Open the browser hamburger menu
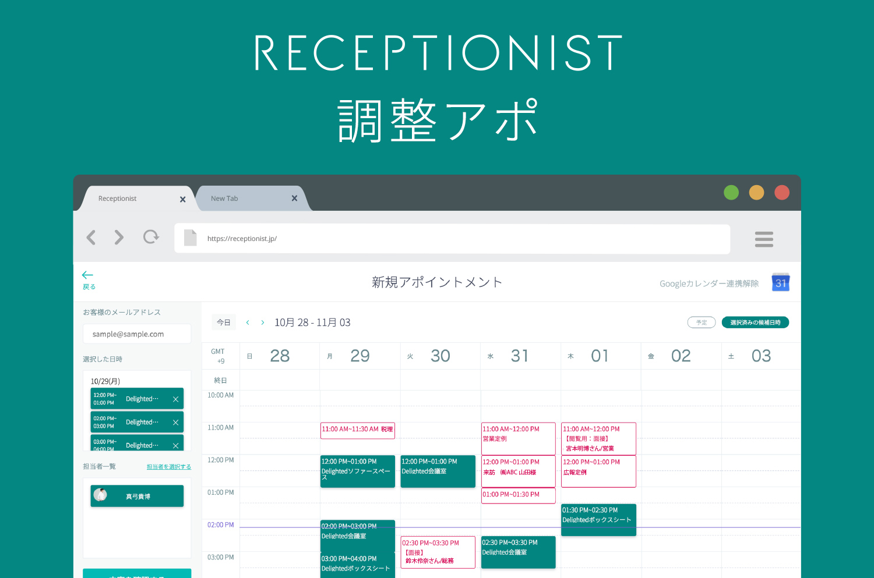874x578 pixels. (764, 239)
